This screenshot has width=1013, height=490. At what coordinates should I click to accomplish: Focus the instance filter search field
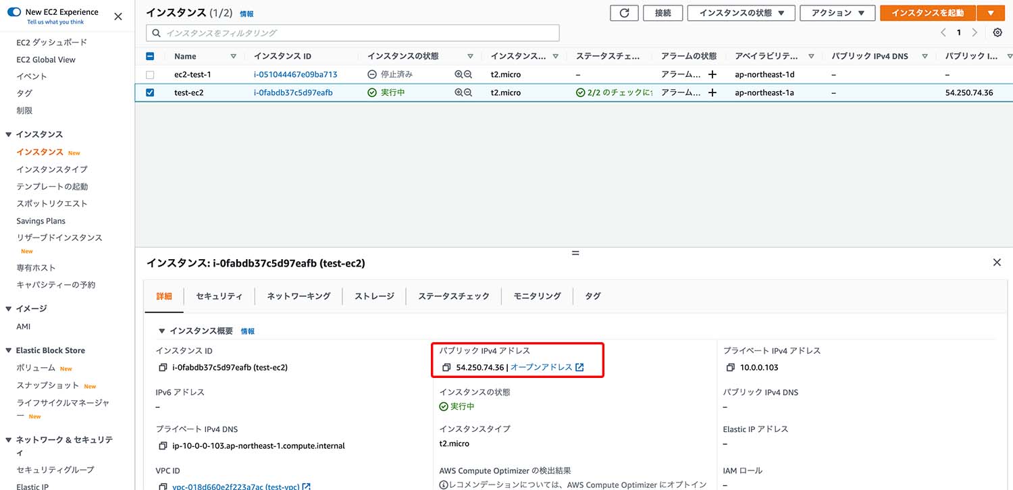[353, 32]
